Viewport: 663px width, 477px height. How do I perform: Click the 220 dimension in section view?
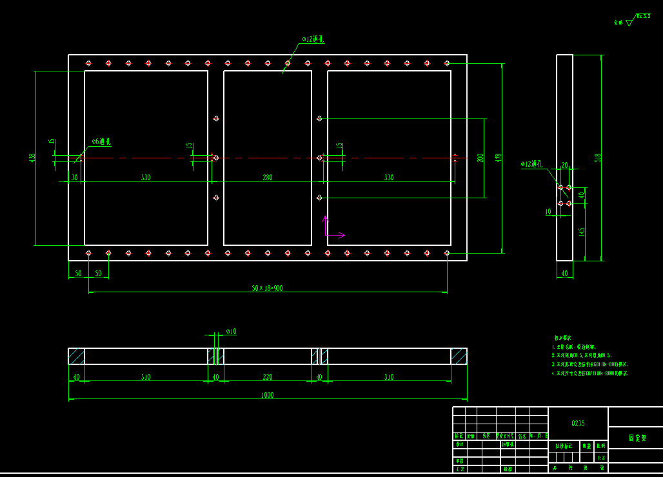268,377
